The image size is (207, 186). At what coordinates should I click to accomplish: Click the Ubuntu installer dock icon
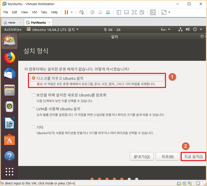(x=9, y=41)
